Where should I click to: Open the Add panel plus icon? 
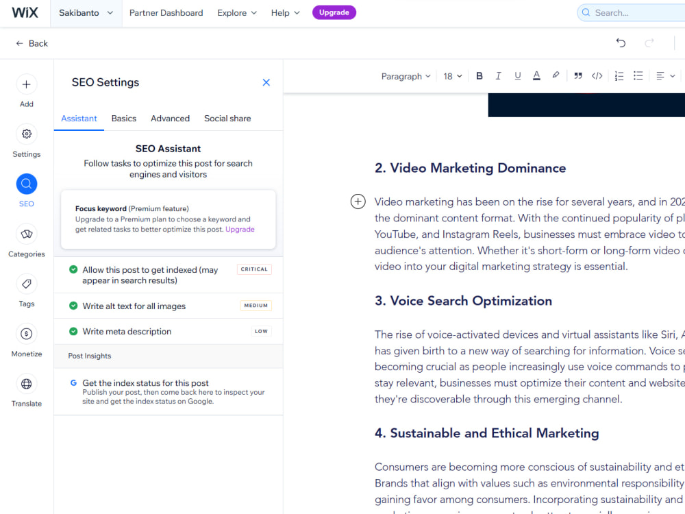pyautogui.click(x=26, y=84)
